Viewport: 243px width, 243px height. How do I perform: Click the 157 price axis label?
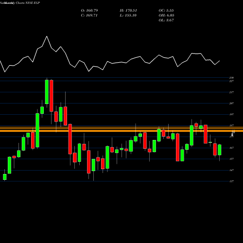(x=231, y=159)
